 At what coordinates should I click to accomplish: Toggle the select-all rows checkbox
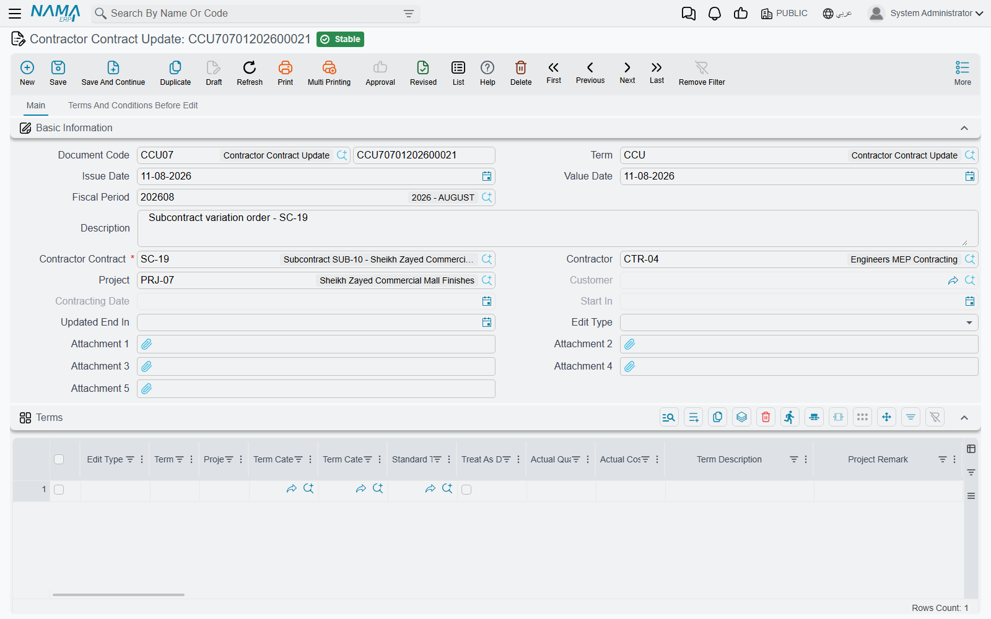(x=59, y=459)
